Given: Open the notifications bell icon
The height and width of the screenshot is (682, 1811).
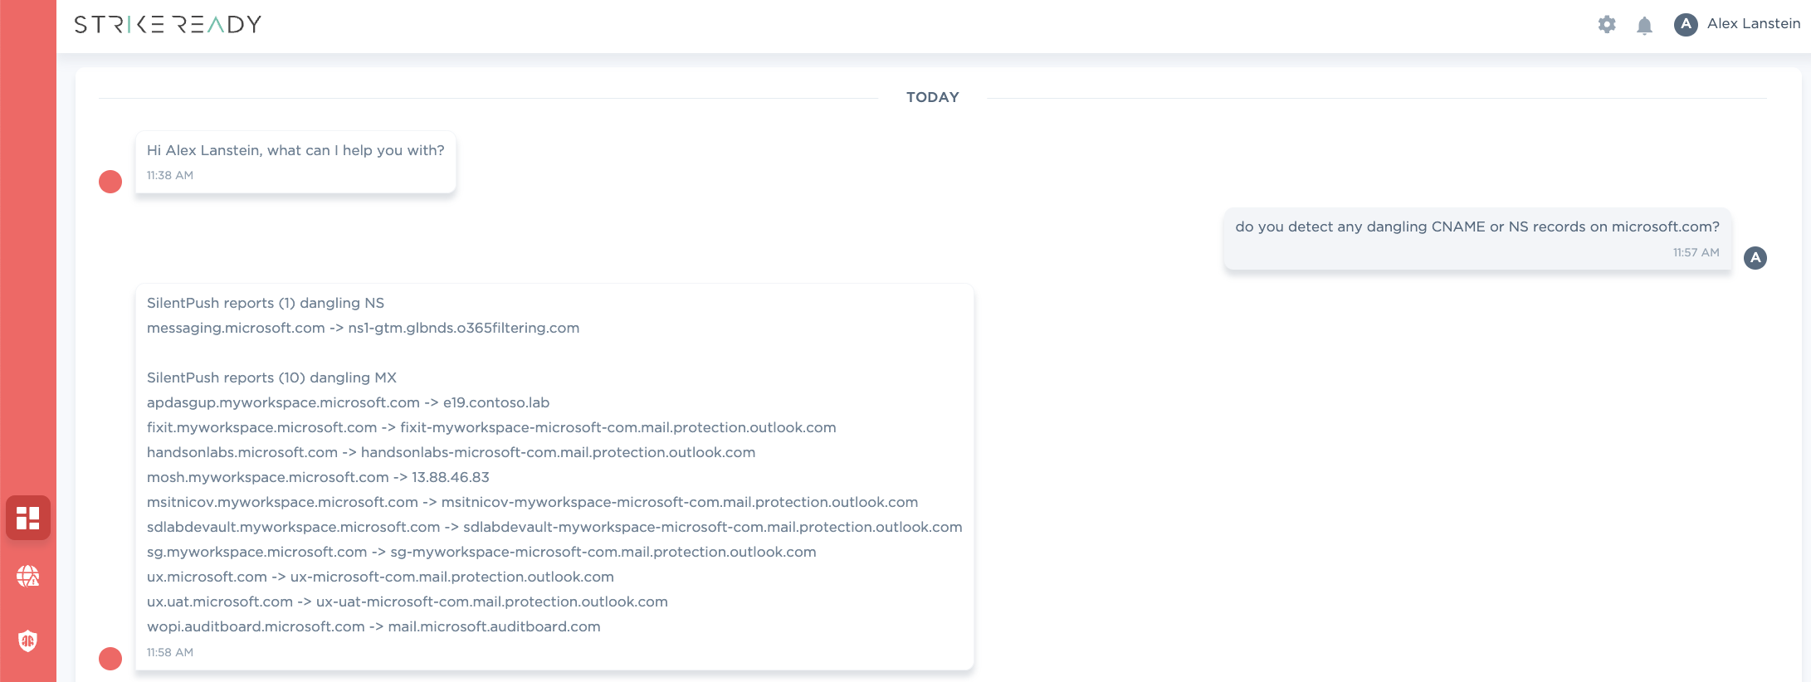Looking at the screenshot, I should coord(1644,26).
